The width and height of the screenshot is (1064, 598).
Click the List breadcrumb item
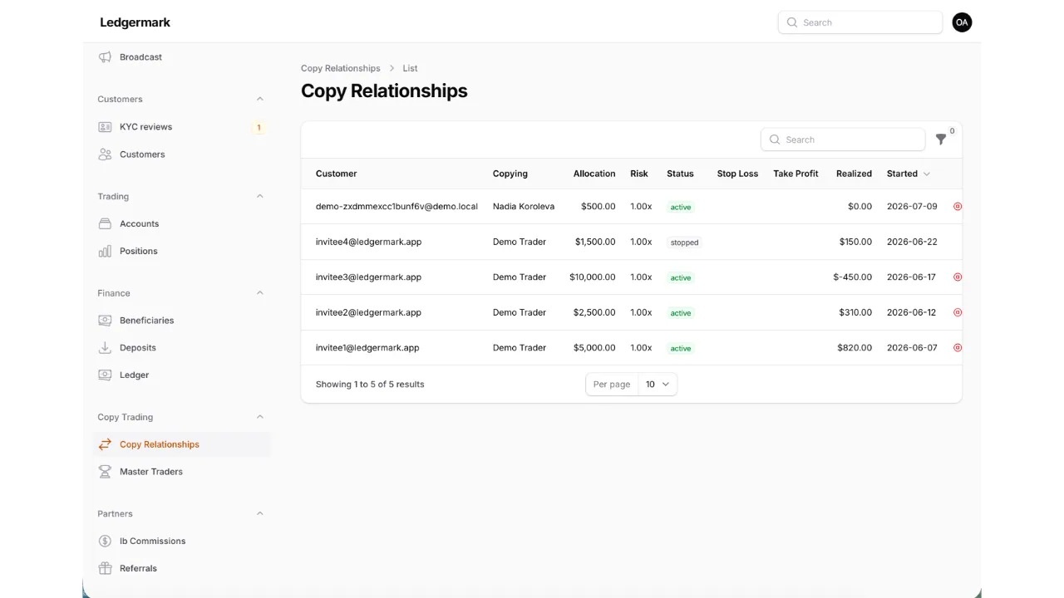point(410,68)
